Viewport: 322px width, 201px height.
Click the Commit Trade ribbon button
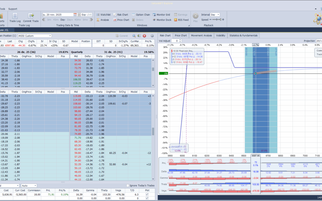click(31, 18)
